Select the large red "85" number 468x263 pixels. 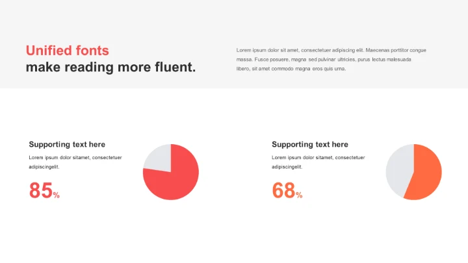point(40,190)
